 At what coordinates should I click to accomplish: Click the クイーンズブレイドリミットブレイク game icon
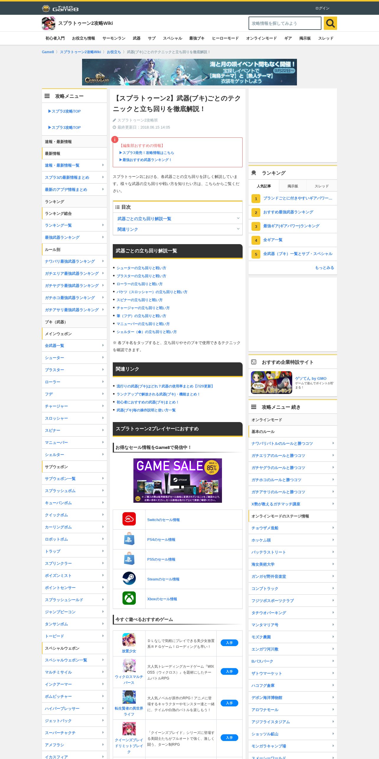(129, 729)
